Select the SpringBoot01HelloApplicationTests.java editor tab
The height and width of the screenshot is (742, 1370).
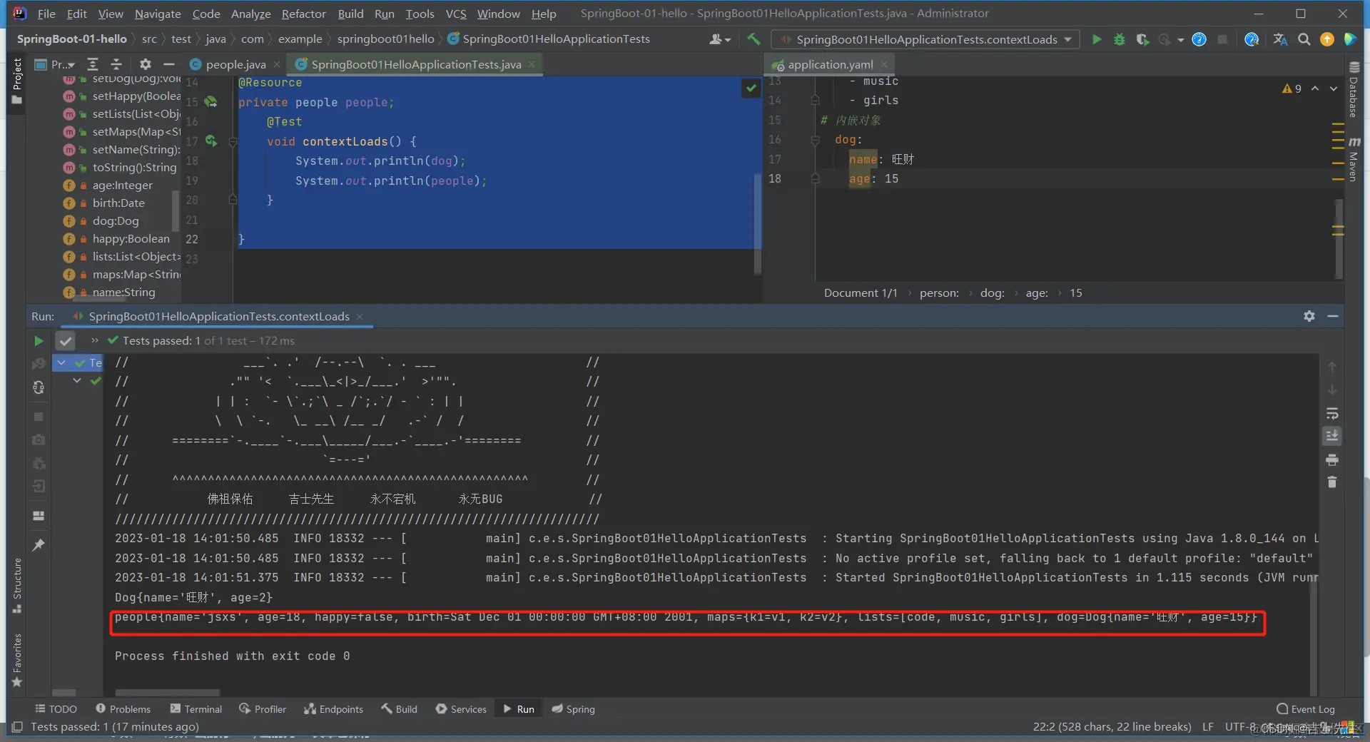point(416,64)
